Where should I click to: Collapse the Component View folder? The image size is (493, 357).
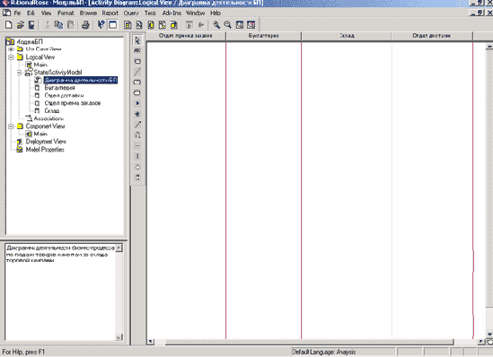pyautogui.click(x=11, y=126)
